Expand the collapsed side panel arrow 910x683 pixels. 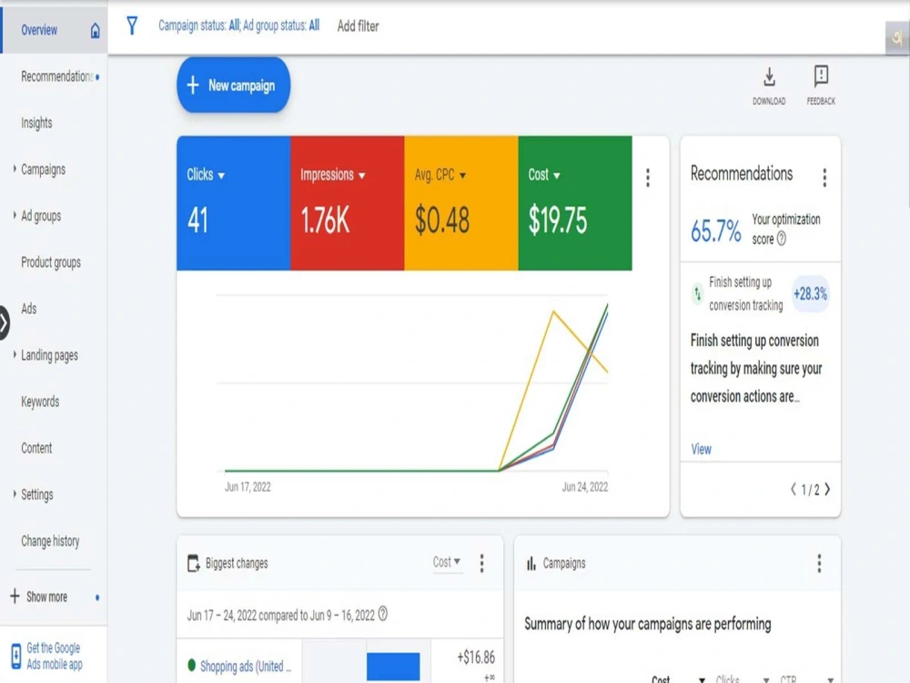click(4, 322)
